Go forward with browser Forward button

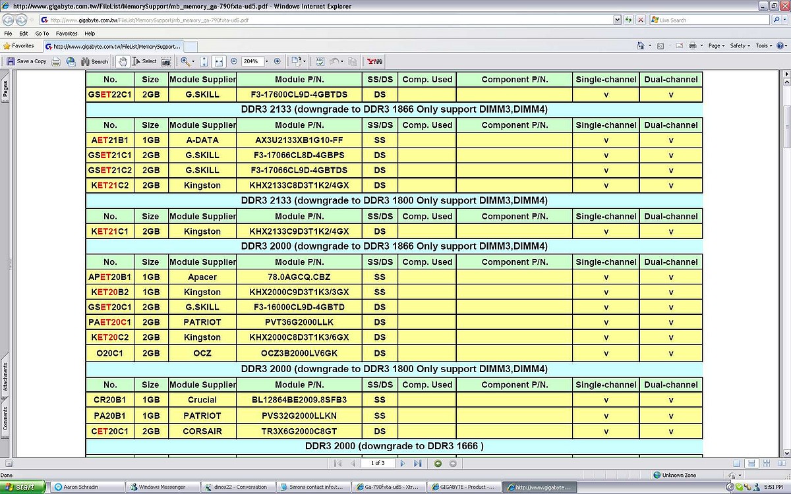click(x=22, y=20)
